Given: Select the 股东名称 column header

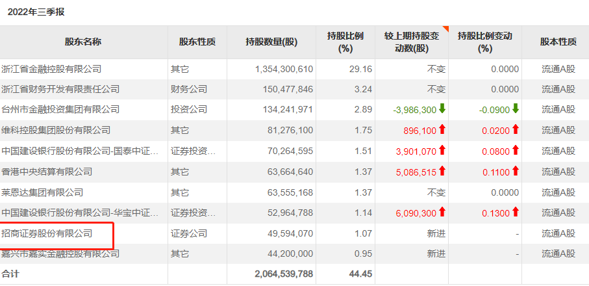Looking at the screenshot, I should [83, 42].
